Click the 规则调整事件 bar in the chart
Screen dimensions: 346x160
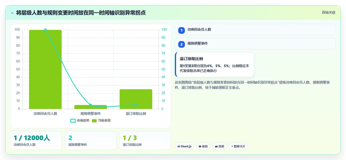(x=91, y=107)
